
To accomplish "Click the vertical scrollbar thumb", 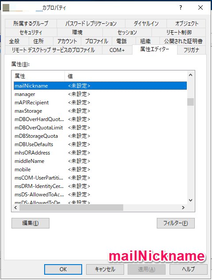I will coord(190,102).
